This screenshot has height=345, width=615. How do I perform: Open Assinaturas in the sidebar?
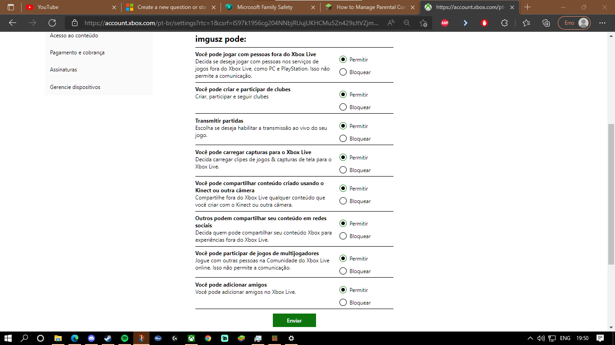coord(63,70)
